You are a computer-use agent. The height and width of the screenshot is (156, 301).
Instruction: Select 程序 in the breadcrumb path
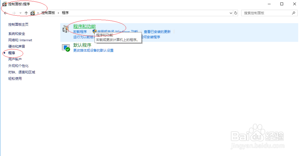tap(65, 13)
